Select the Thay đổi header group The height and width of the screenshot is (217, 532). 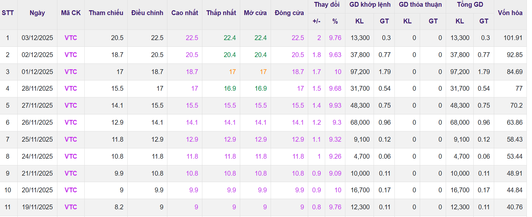point(326,4)
